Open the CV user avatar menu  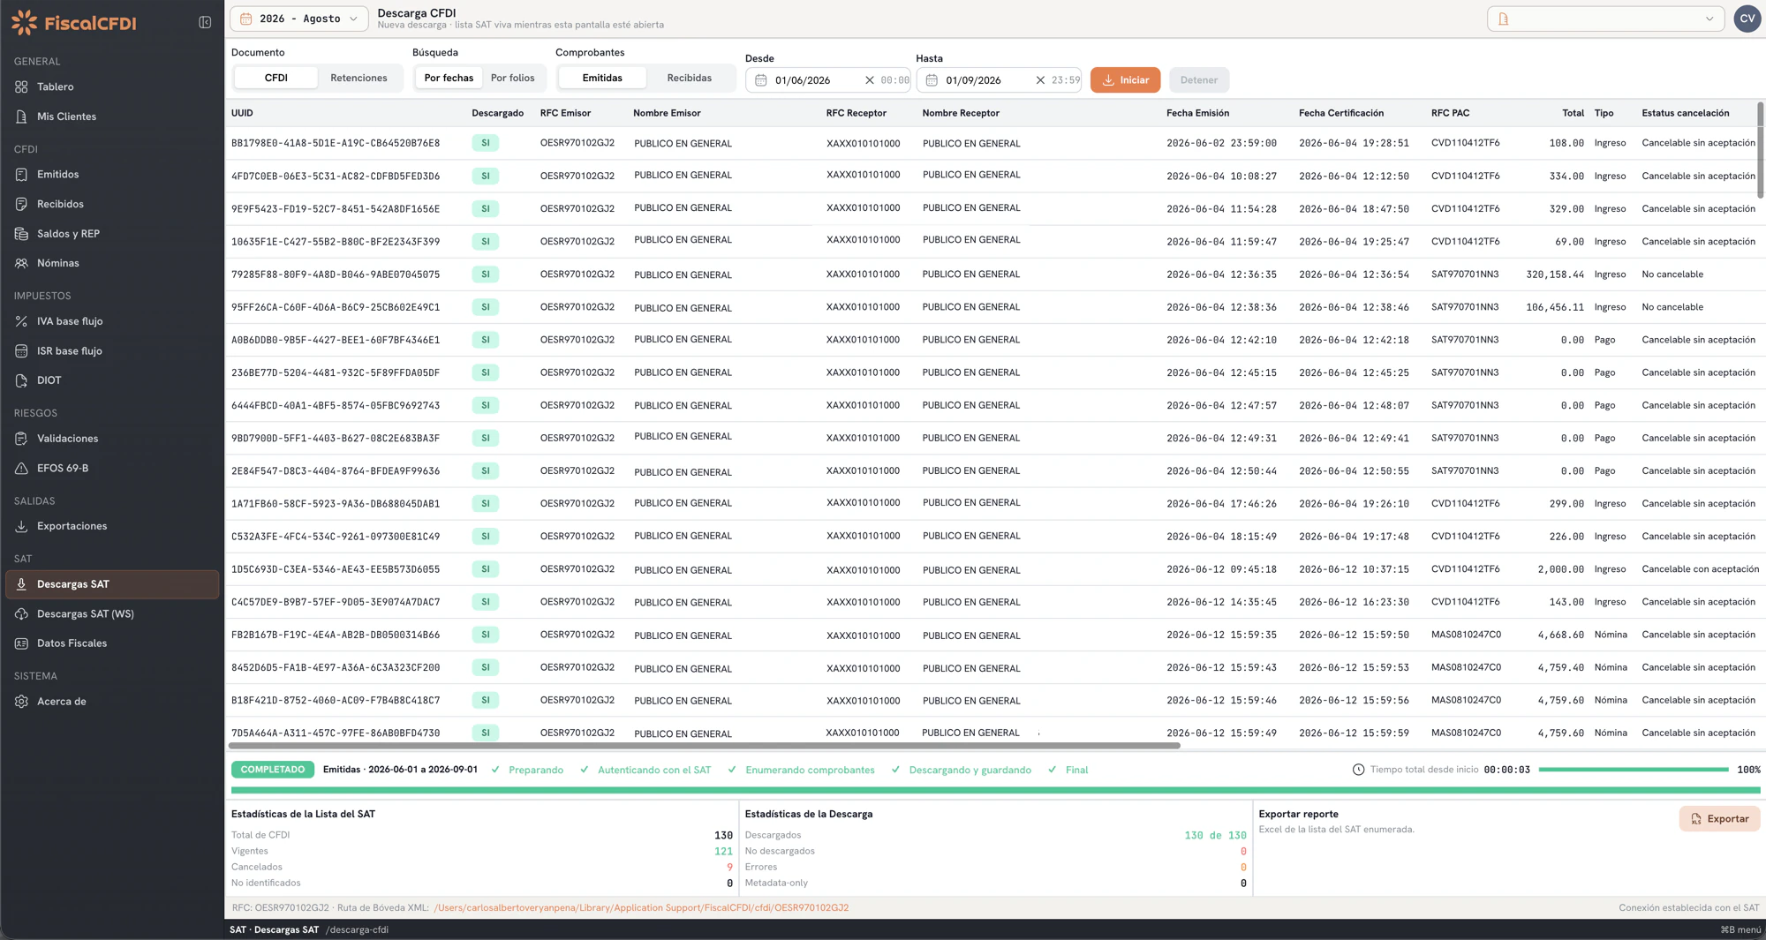pyautogui.click(x=1747, y=19)
